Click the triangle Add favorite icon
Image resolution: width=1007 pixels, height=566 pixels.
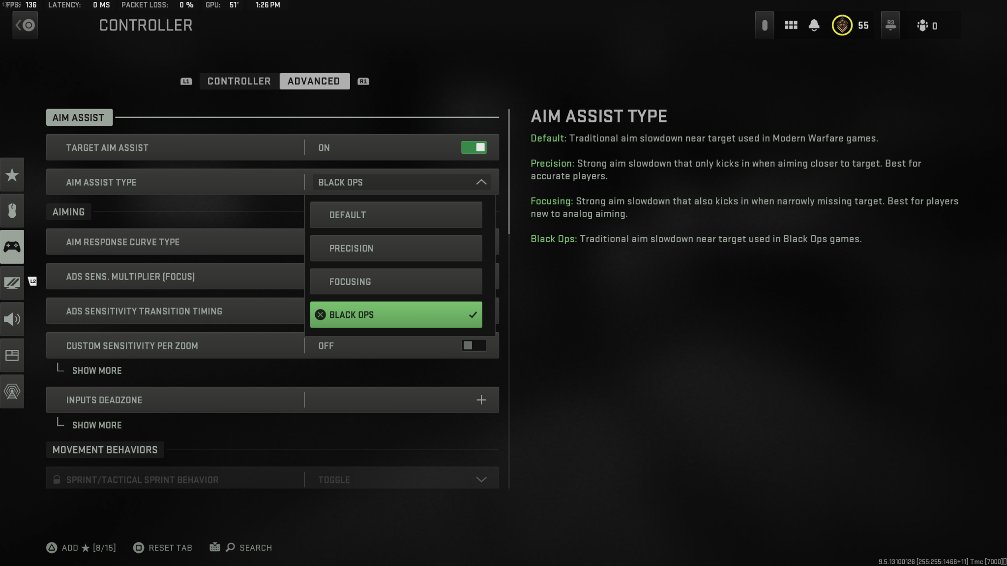pos(52,547)
